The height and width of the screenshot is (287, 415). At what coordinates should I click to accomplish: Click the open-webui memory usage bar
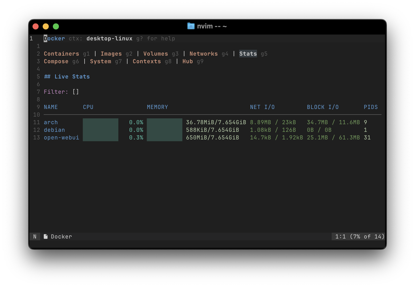click(x=165, y=137)
